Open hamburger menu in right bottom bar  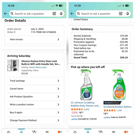point(113,132)
